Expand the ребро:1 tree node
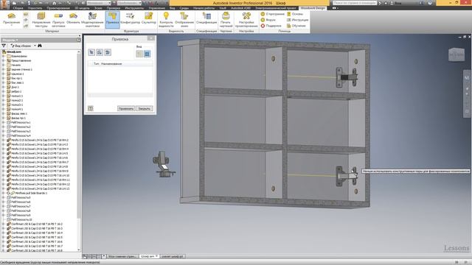 3,91
